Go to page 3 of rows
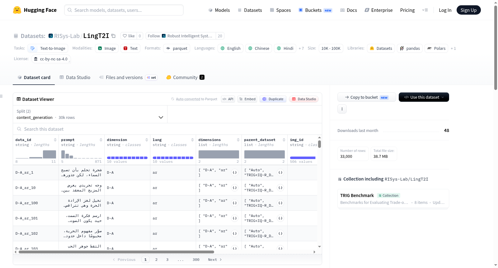This screenshot has height=268, width=498. (x=167, y=260)
